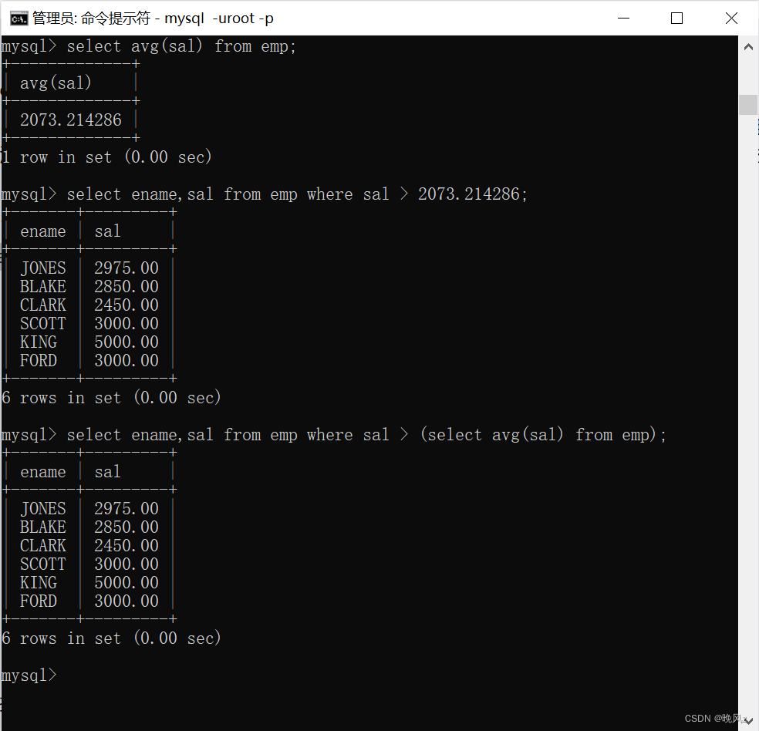Click the CSDN @晚风 watermark
This screenshot has height=731, width=759.
(713, 718)
